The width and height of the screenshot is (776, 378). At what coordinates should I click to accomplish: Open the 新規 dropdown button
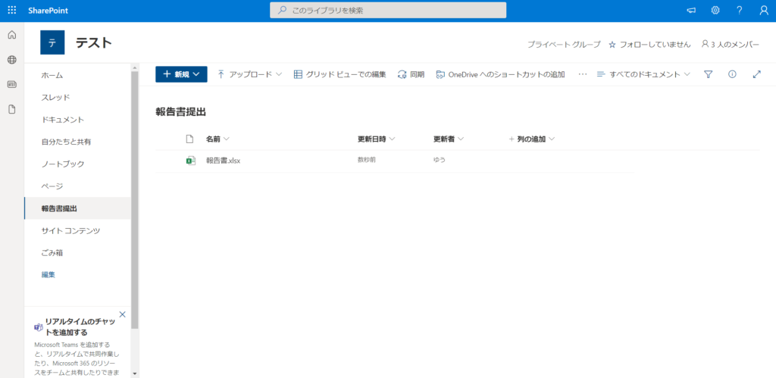[181, 74]
